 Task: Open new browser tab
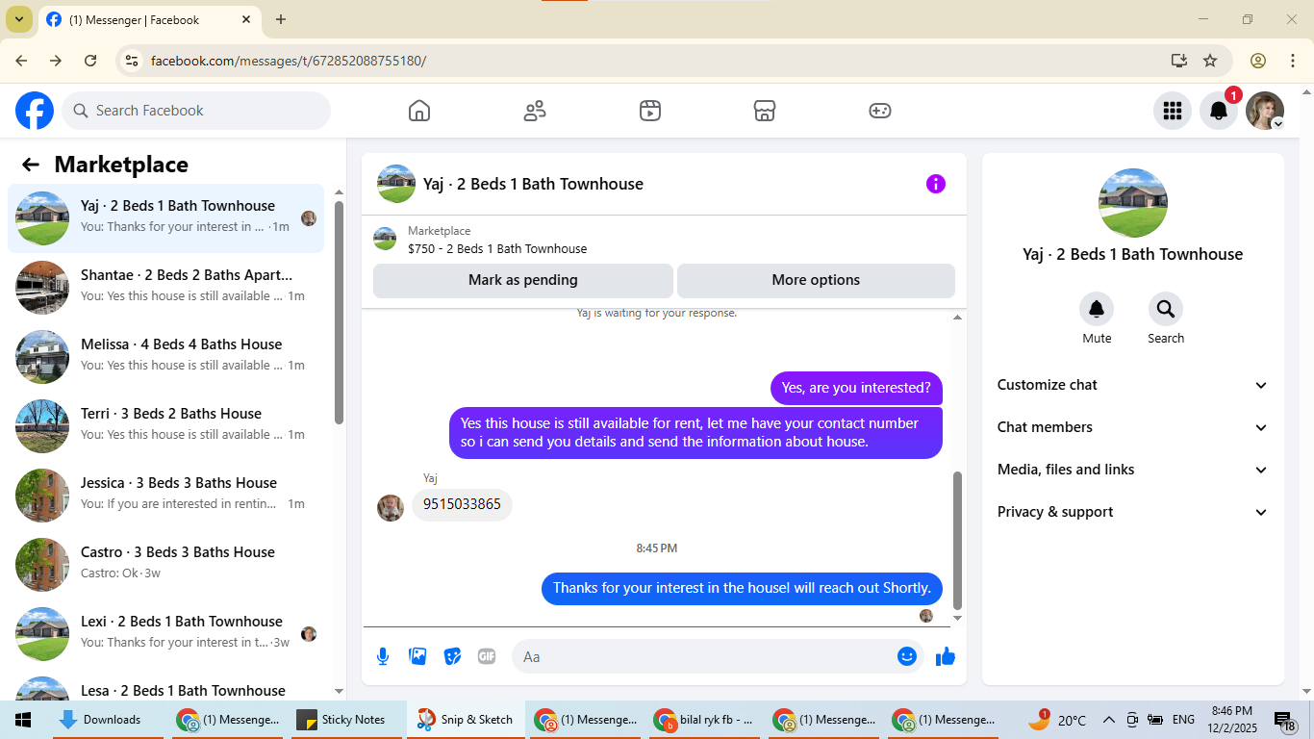[x=281, y=19]
